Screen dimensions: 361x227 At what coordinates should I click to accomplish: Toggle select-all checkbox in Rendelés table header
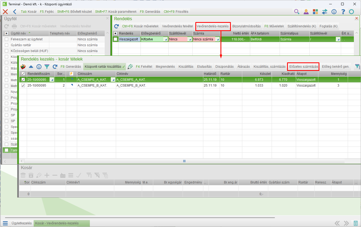click(115, 33)
